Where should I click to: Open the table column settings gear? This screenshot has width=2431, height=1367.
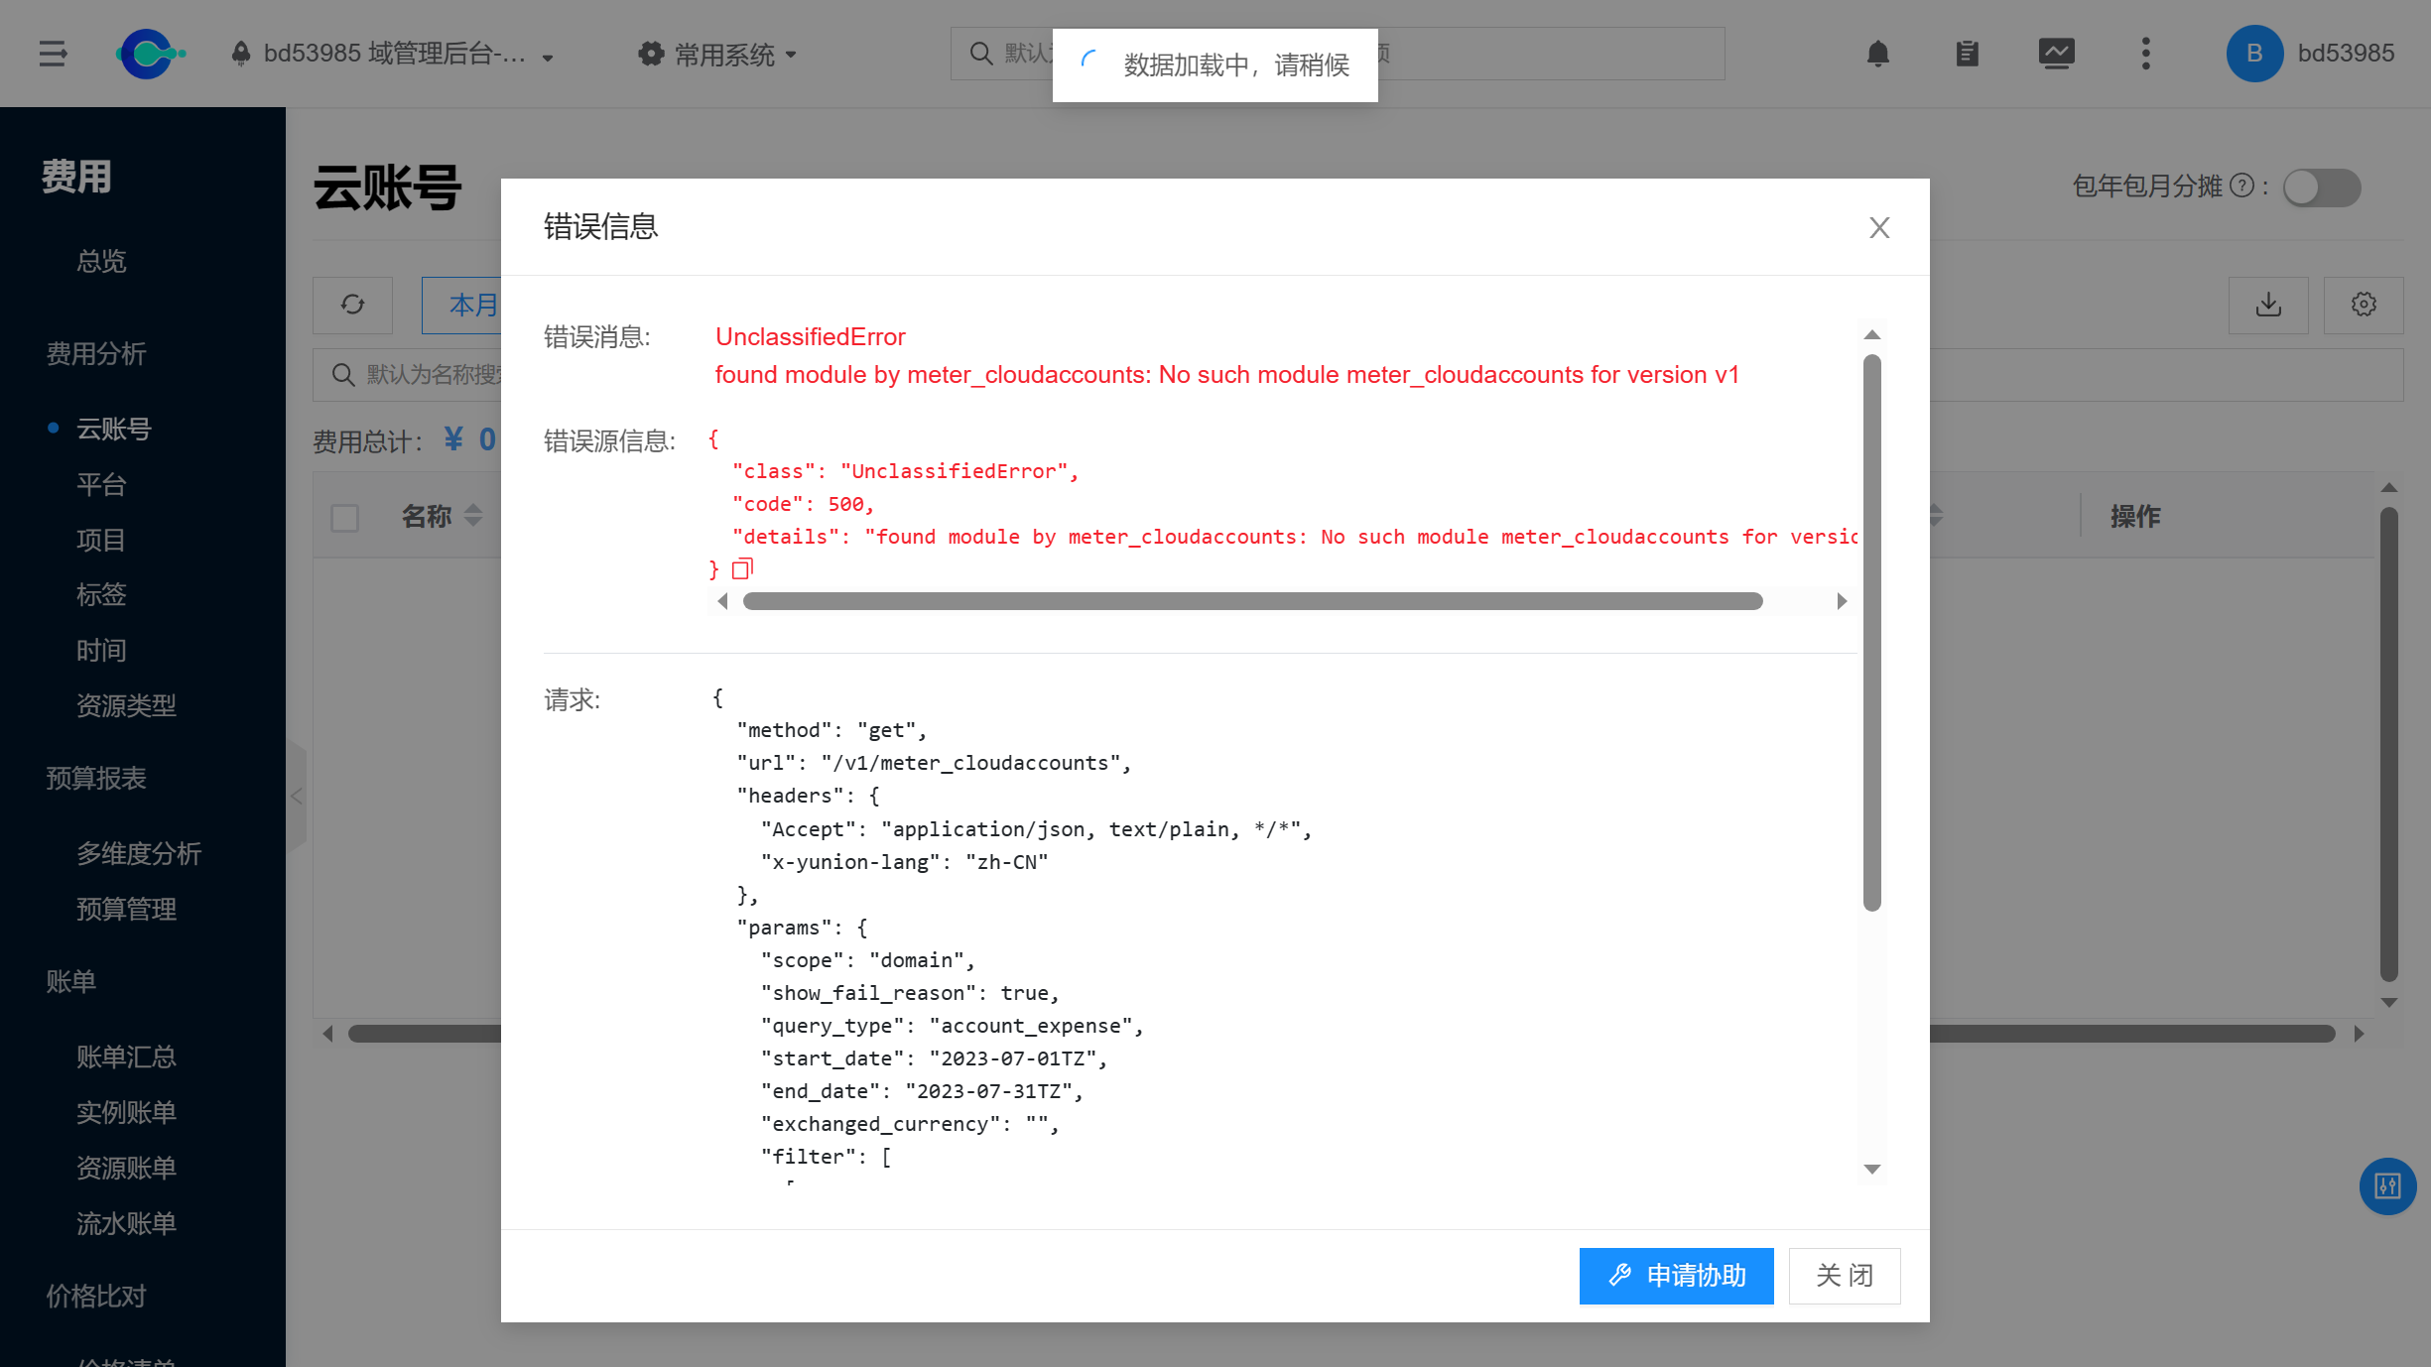coord(2364,306)
